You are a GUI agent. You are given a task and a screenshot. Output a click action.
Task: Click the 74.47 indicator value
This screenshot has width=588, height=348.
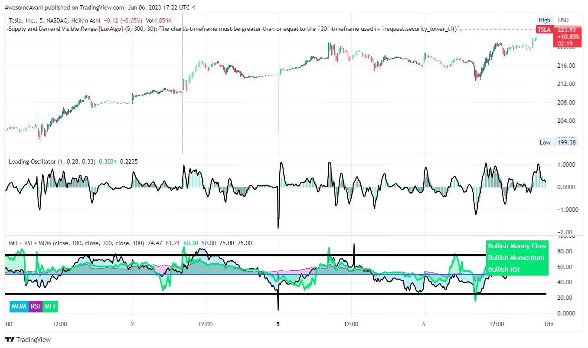click(x=155, y=243)
